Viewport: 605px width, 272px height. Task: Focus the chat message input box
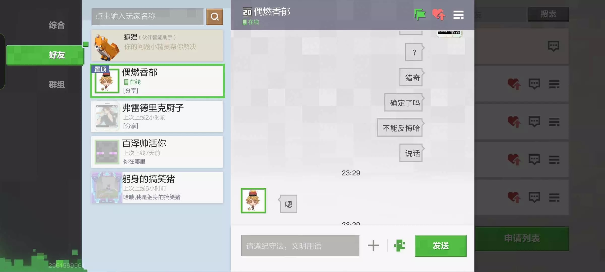300,246
